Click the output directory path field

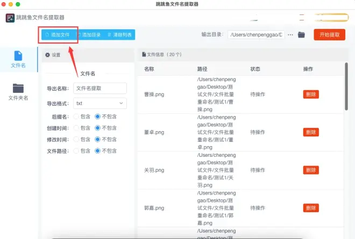(x=256, y=35)
